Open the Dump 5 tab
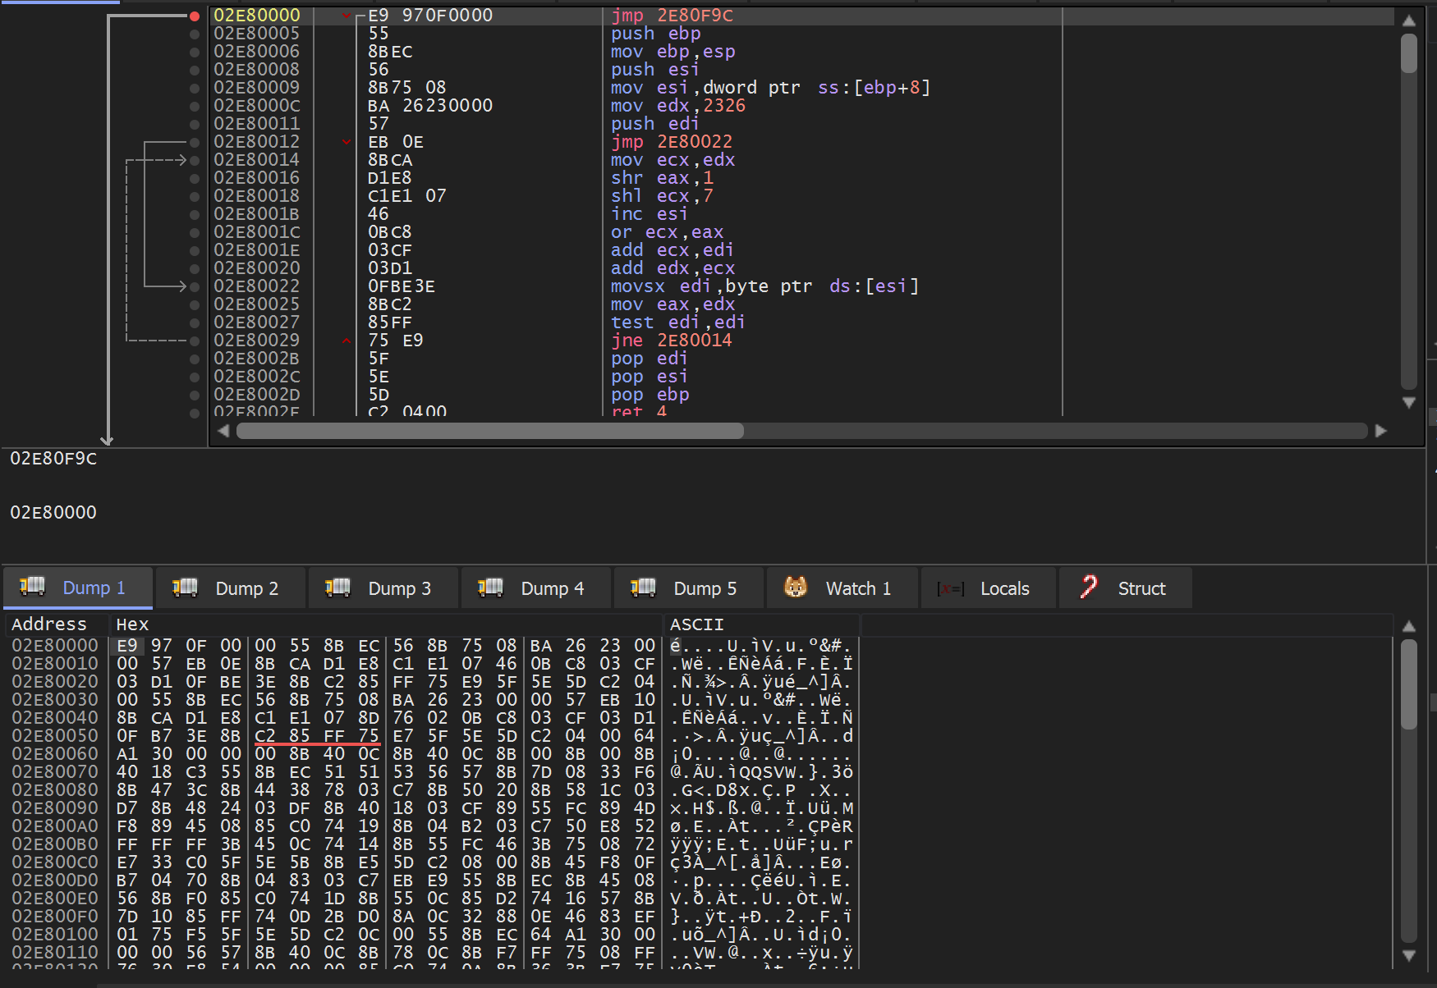The width and height of the screenshot is (1437, 988). coord(689,588)
